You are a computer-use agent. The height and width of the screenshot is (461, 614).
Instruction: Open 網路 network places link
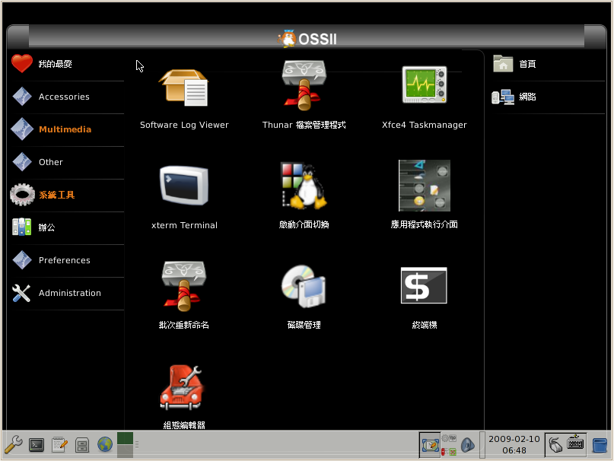click(527, 97)
